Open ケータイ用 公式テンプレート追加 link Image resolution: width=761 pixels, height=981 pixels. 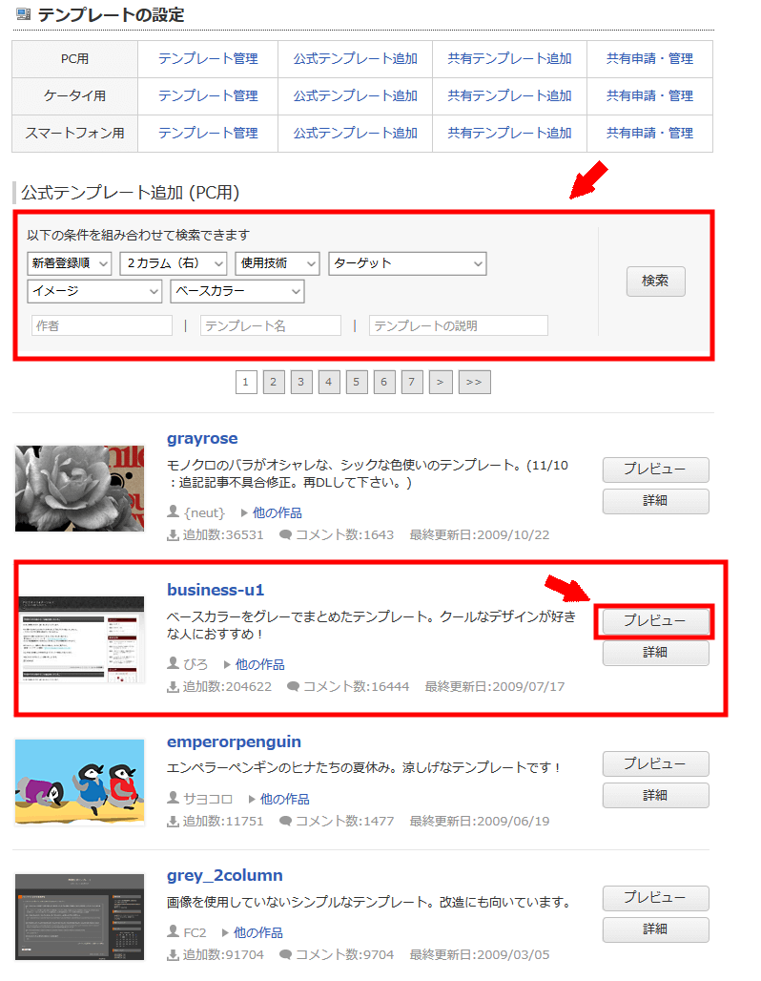point(355,96)
